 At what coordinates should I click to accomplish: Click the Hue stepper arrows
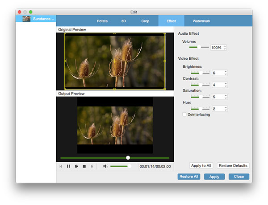tap(226, 109)
